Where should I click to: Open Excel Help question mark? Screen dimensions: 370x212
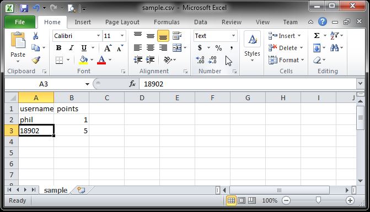pyautogui.click(x=323, y=22)
